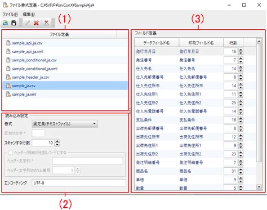This screenshot has width=267, height=210.
Task: Click the field table vertical scrollbar thumb
Action: point(259,103)
